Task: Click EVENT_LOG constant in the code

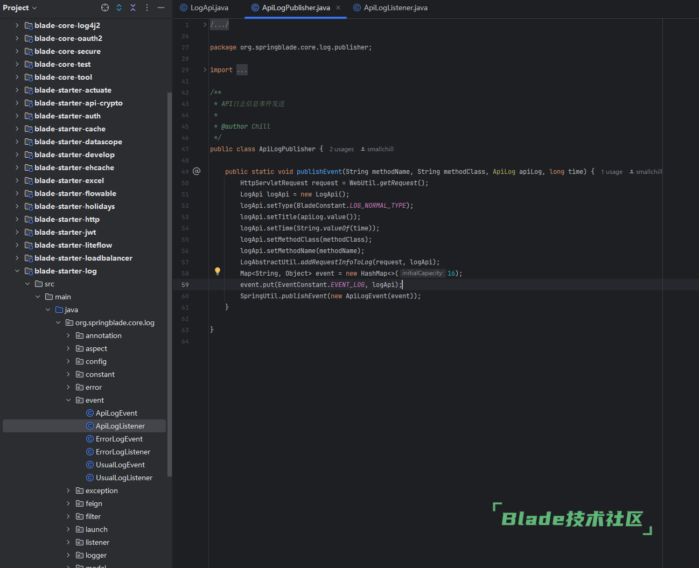Action: [347, 285]
